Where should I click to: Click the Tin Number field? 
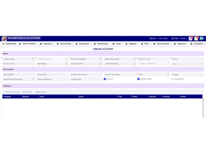tap(52, 74)
